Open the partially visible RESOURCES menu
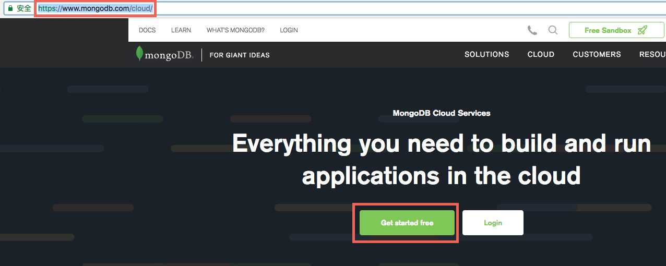 point(652,54)
